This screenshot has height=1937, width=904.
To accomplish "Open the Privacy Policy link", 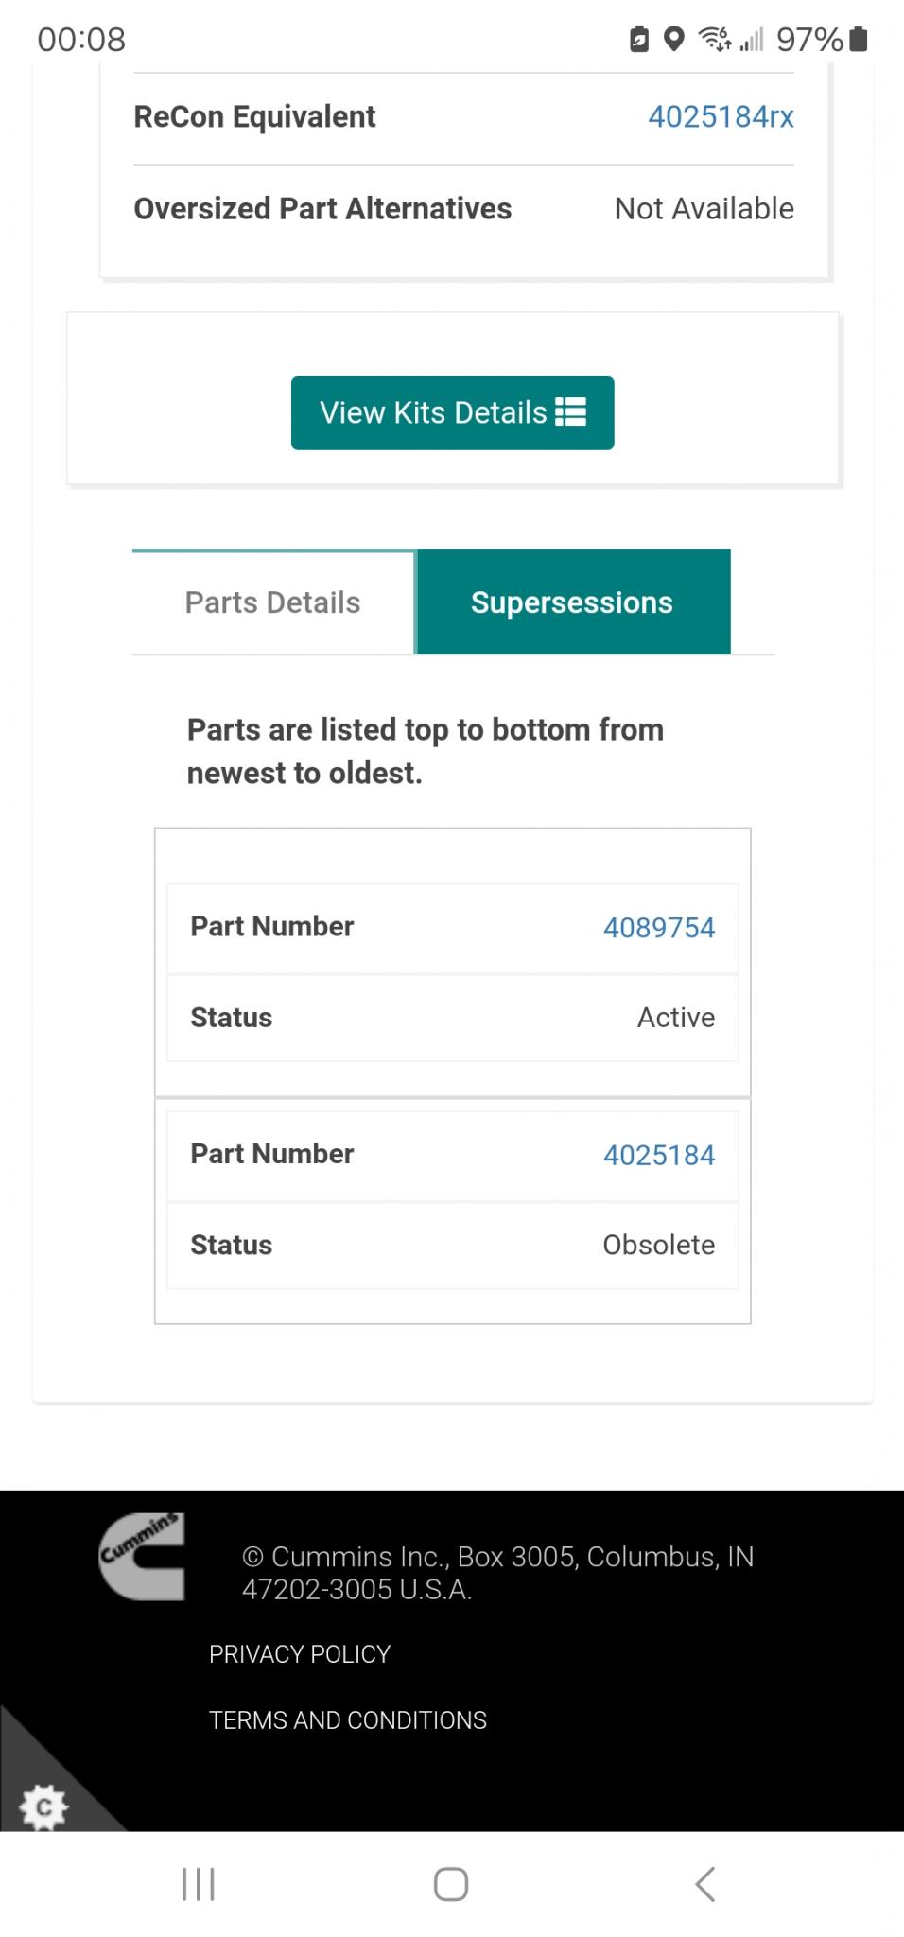I will tap(300, 1654).
